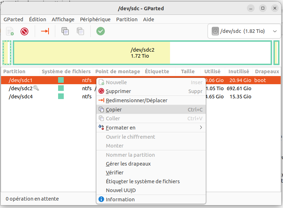283x208 pixels.
Task: Open the Périphérique menu
Action: pyautogui.click(x=95, y=19)
